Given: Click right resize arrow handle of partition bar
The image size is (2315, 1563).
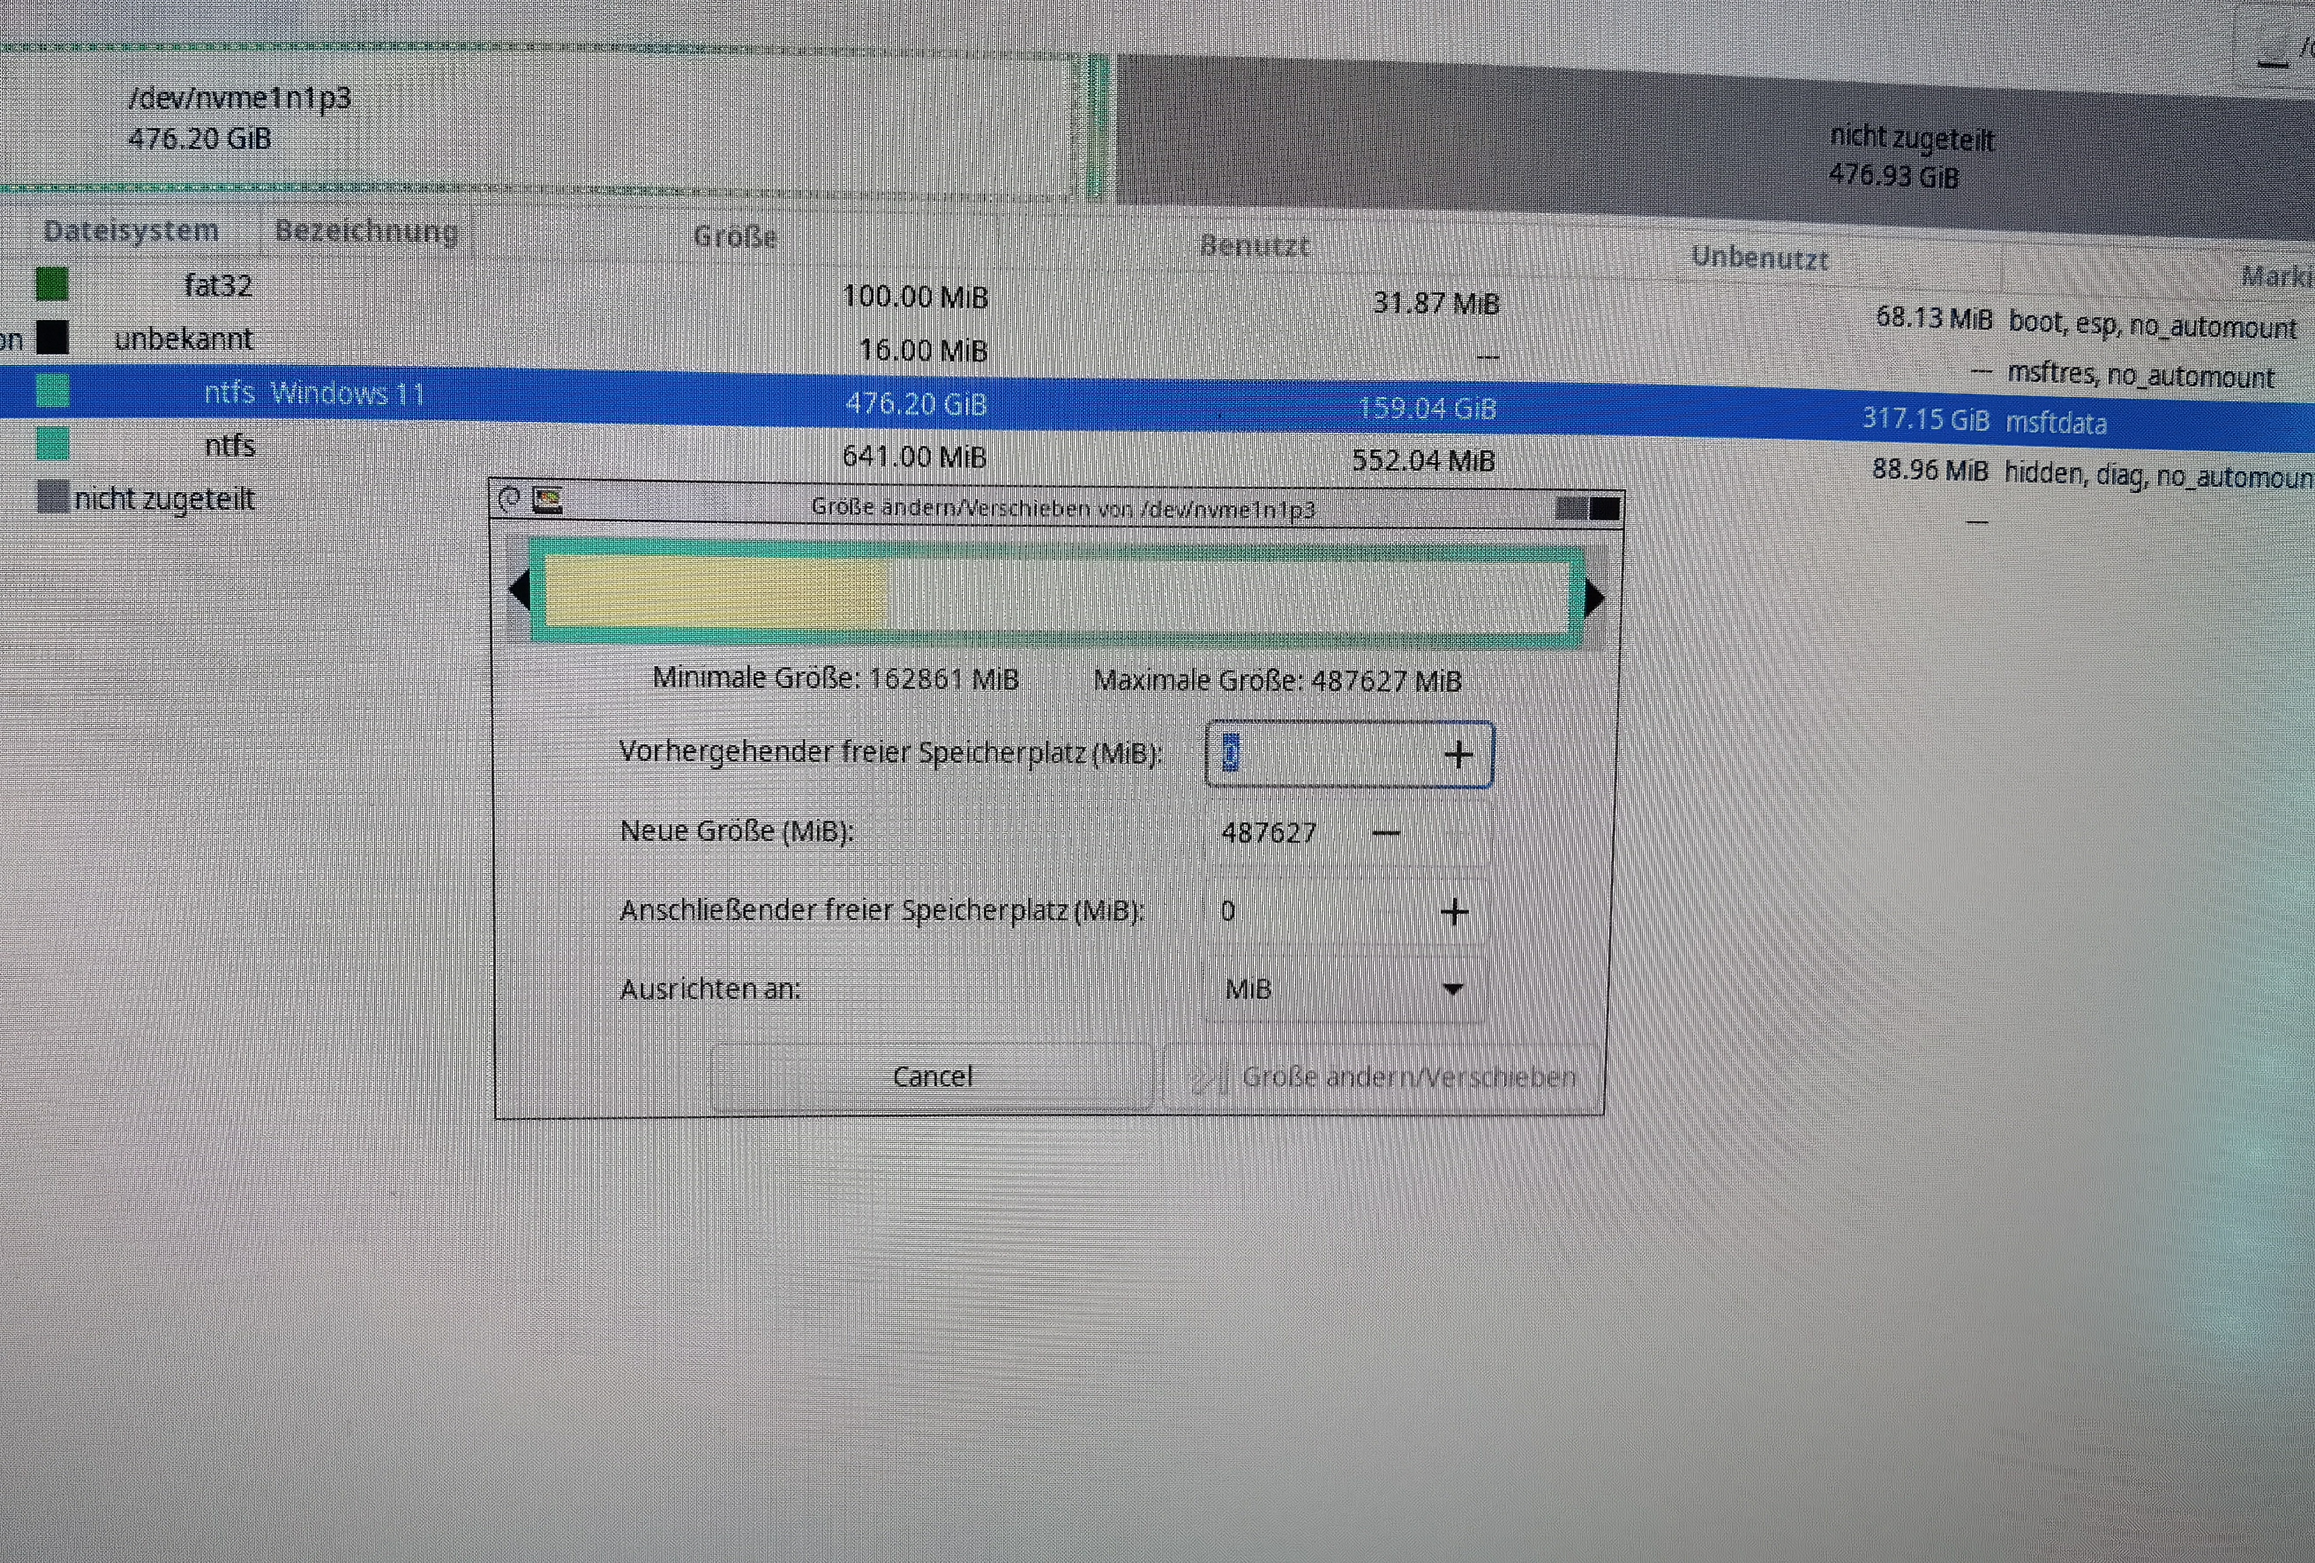Looking at the screenshot, I should [1594, 598].
